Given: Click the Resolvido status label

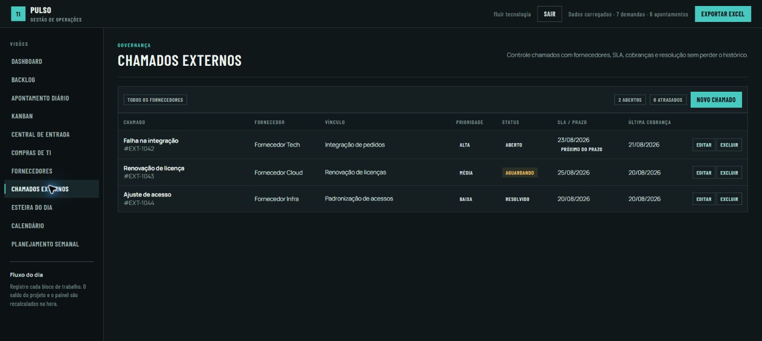Looking at the screenshot, I should pos(517,199).
